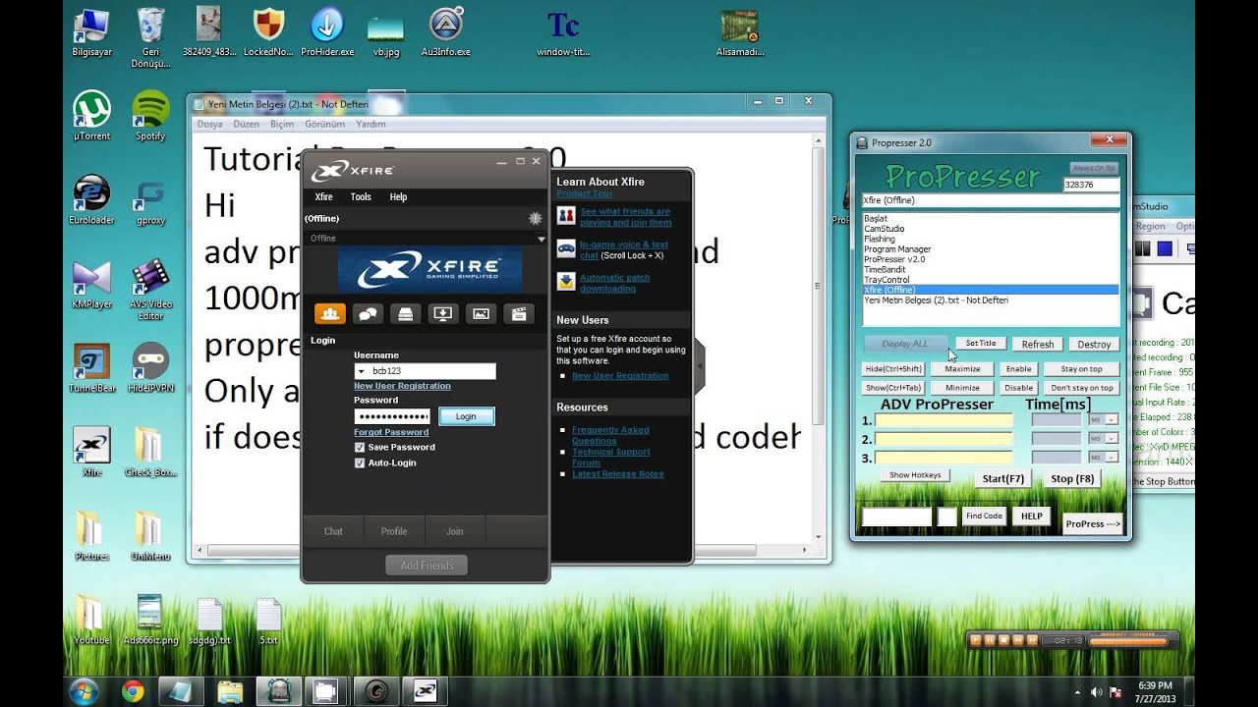The height and width of the screenshot is (707, 1258).
Task: Open the Au3Info.exe desktop icon
Action: pyautogui.click(x=445, y=31)
